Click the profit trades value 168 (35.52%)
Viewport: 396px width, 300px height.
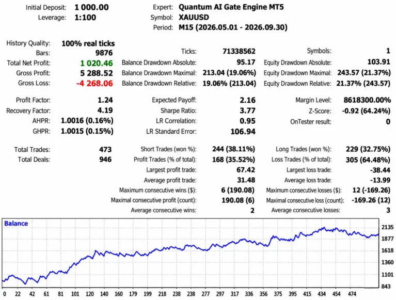click(233, 160)
